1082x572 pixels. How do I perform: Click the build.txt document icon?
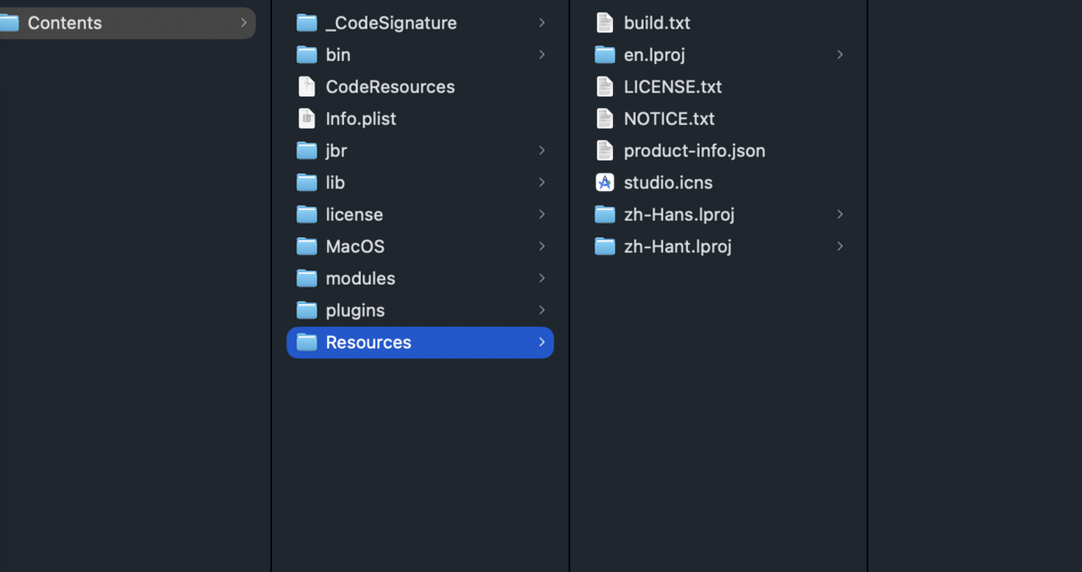(605, 23)
